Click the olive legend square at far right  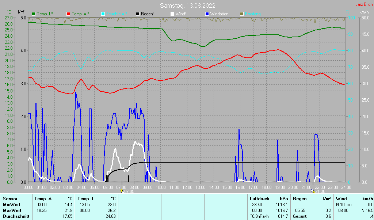click(241, 14)
